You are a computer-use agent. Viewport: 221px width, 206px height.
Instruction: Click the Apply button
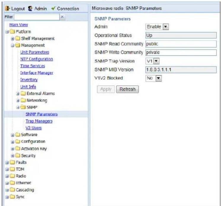point(106,89)
